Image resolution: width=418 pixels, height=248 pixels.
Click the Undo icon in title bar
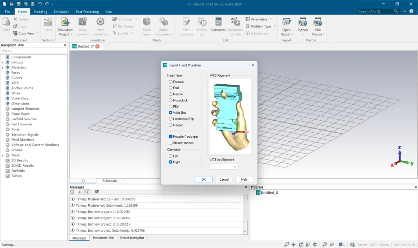click(40, 4)
